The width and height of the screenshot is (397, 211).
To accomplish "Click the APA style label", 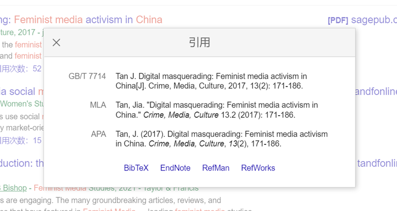I will point(99,134).
